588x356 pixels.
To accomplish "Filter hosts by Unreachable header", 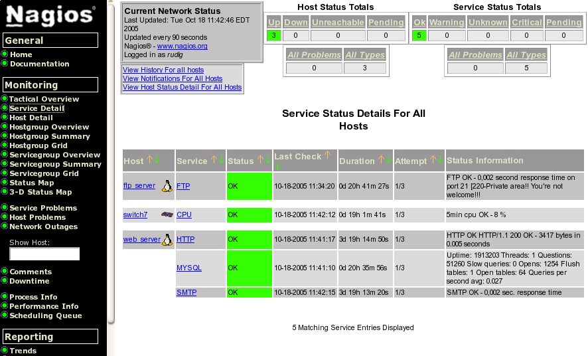I will (x=338, y=23).
